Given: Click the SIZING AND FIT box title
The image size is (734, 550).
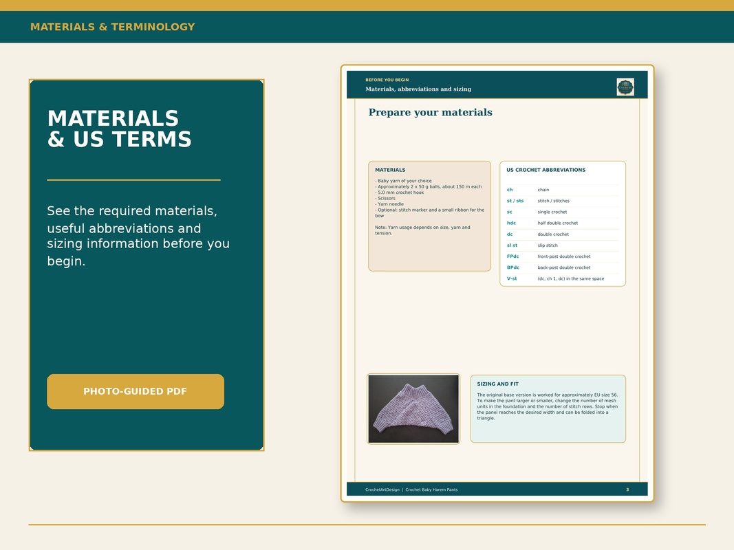Looking at the screenshot, I should point(497,384).
